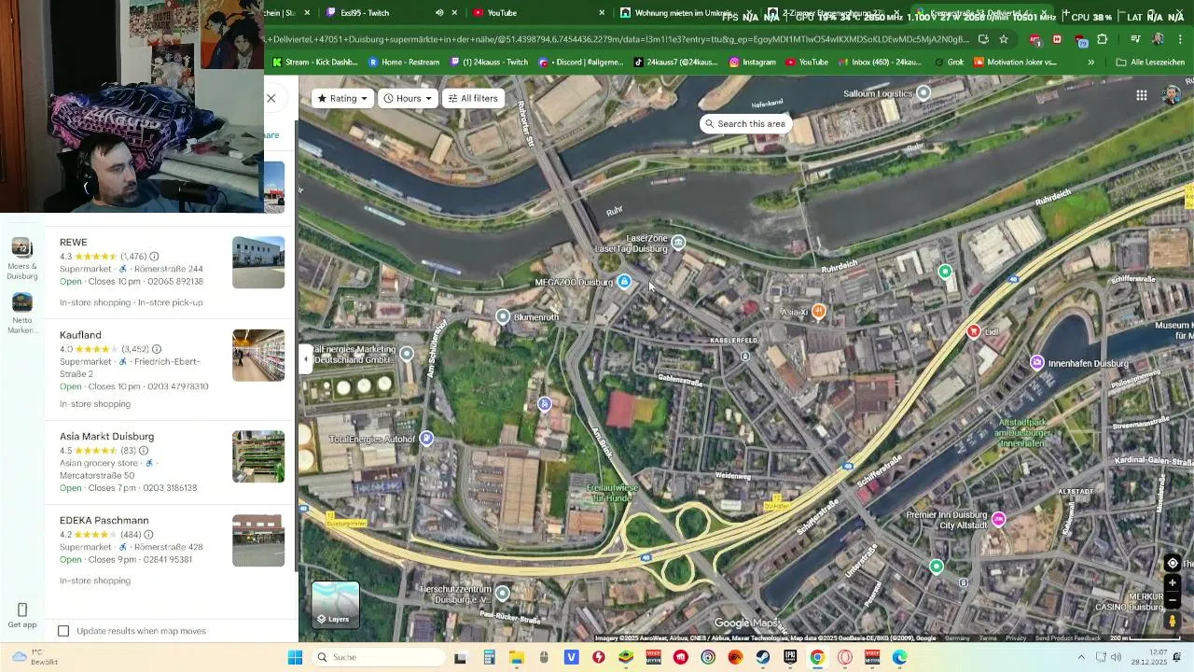Viewport: 1194px width, 672px height.
Task: Click Send Product Feedback link
Action: point(1067,638)
